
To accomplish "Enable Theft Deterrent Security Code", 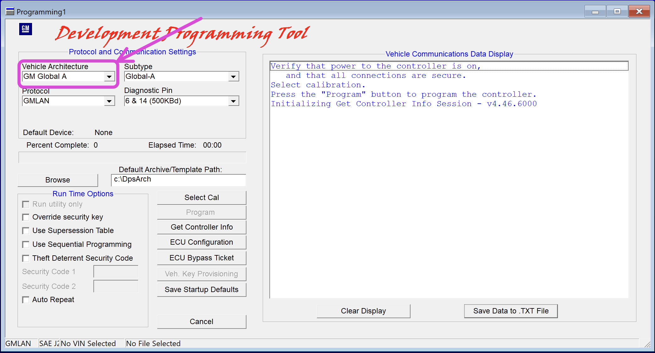I will 26,258.
